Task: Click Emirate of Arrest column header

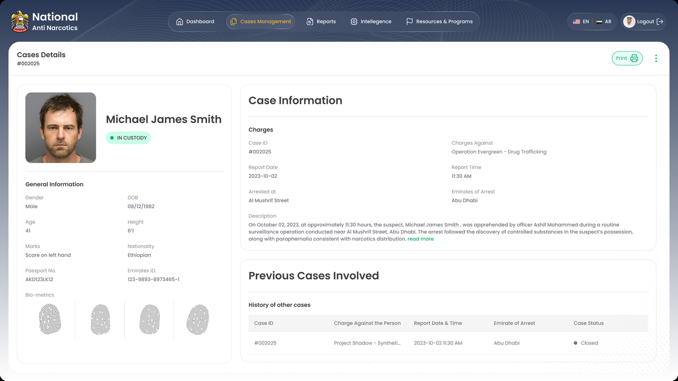Action: [x=514, y=323]
